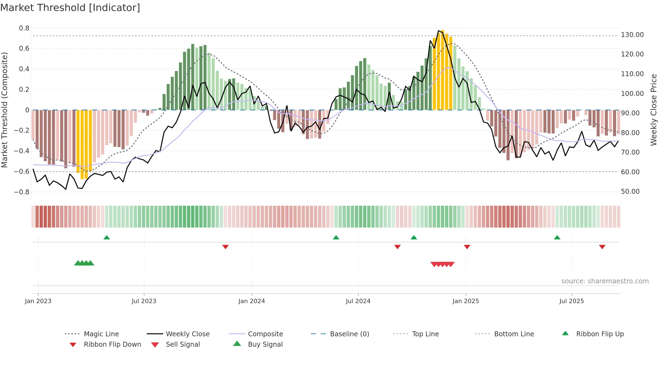Click the Ribbon Flip Down marker in September 2024
This screenshot has width=658, height=370.
[397, 247]
